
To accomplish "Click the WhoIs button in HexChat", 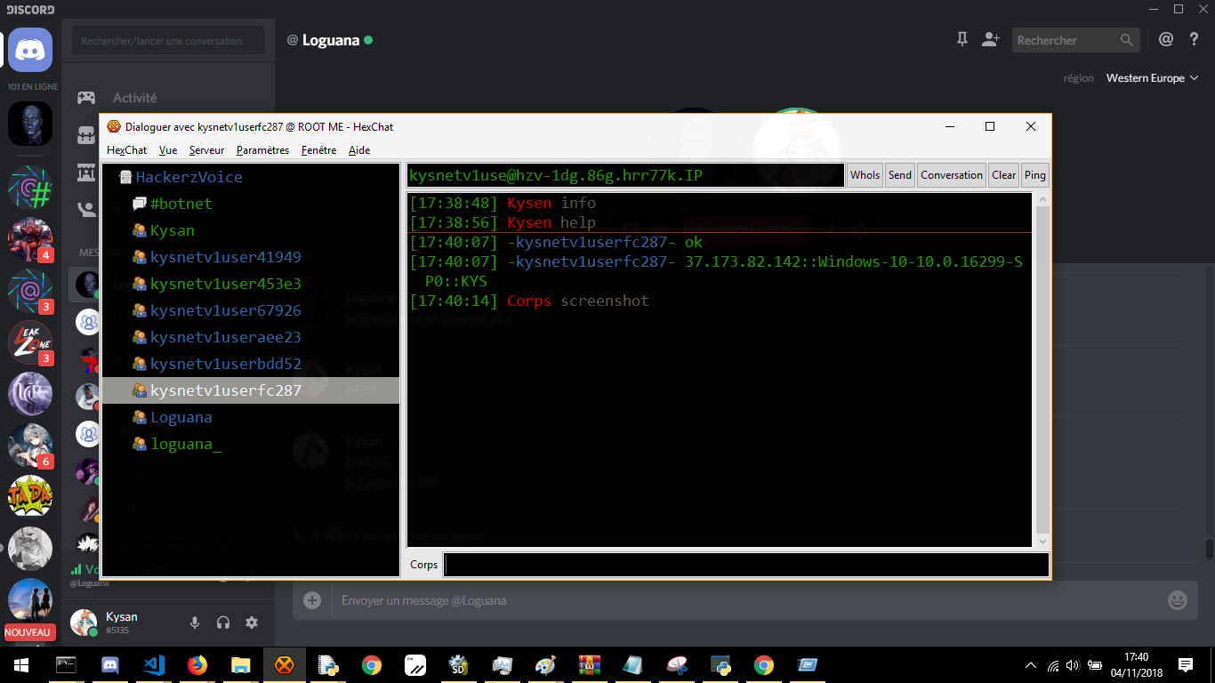I will 865,175.
